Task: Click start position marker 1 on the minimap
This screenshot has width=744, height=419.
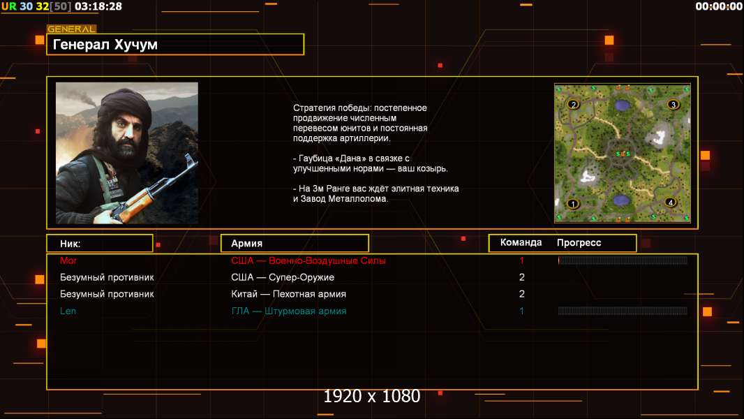Action: (573, 204)
